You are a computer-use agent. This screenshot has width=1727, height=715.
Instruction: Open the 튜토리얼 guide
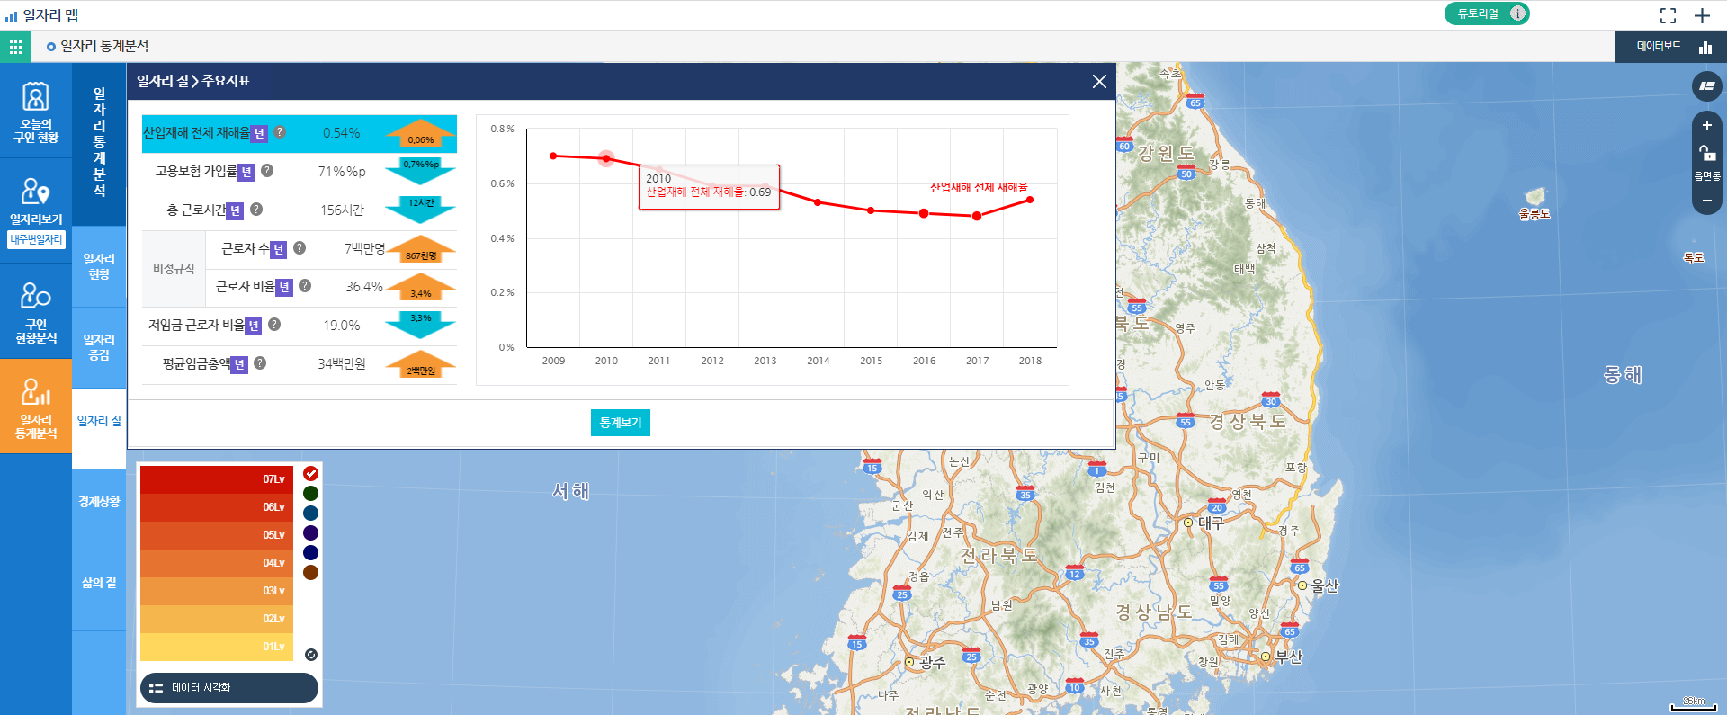(x=1486, y=13)
